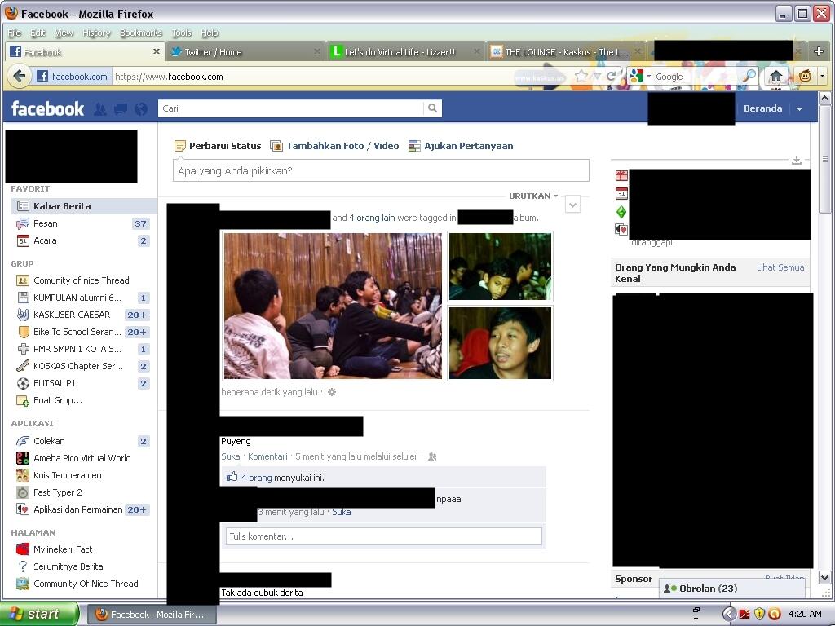Click the gift box icon in right column
Screen dimensions: 835x626
(621, 176)
